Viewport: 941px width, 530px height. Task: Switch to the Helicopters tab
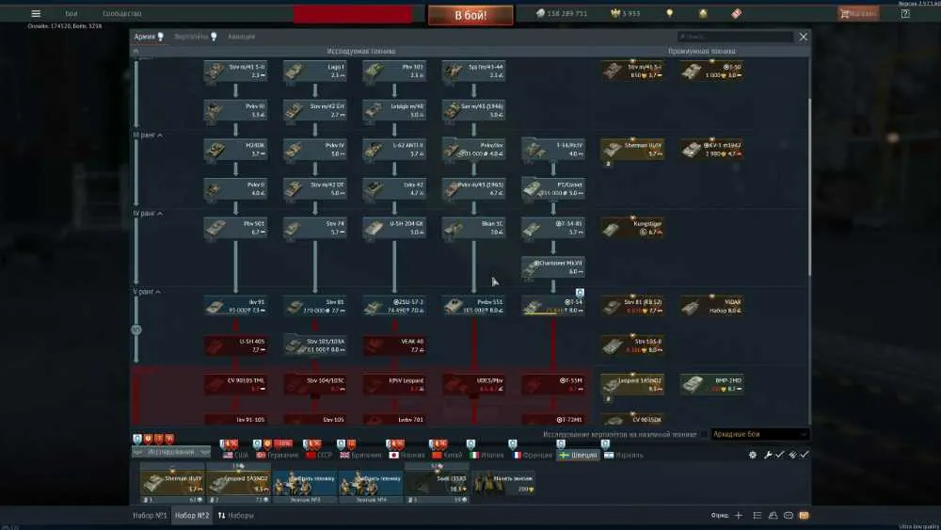pyautogui.click(x=195, y=37)
